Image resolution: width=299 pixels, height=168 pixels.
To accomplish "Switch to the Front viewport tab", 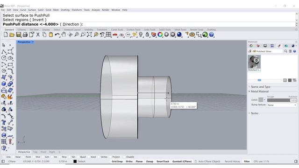I will point(43,152).
